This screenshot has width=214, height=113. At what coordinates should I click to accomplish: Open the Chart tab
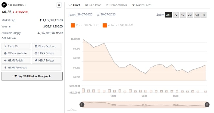[74, 5]
